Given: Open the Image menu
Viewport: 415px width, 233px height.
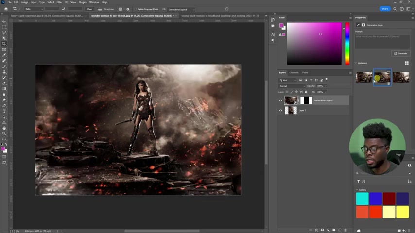Looking at the screenshot, I should click(x=24, y=2).
